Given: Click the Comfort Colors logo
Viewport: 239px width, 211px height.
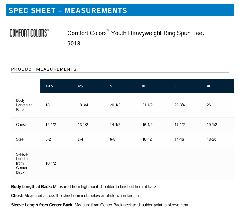Looking at the screenshot, I should click(29, 33).
